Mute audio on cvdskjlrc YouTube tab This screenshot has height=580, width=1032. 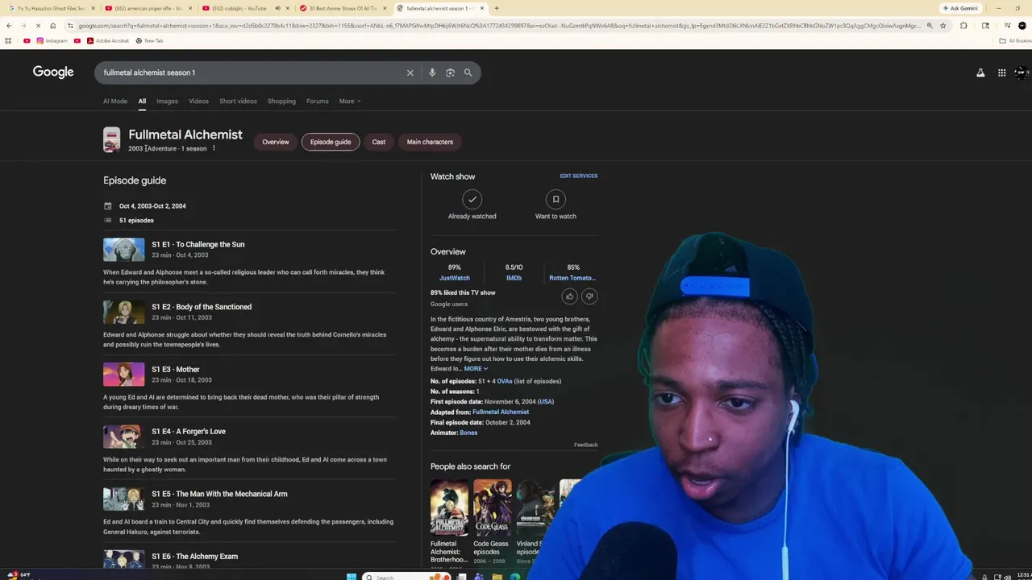277,8
